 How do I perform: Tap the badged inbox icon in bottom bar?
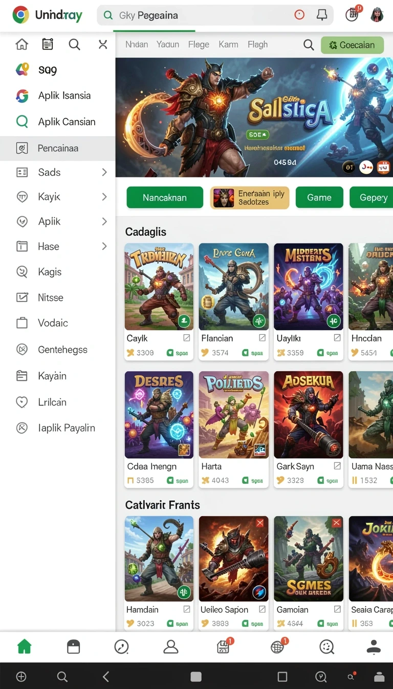pyautogui.click(x=224, y=646)
